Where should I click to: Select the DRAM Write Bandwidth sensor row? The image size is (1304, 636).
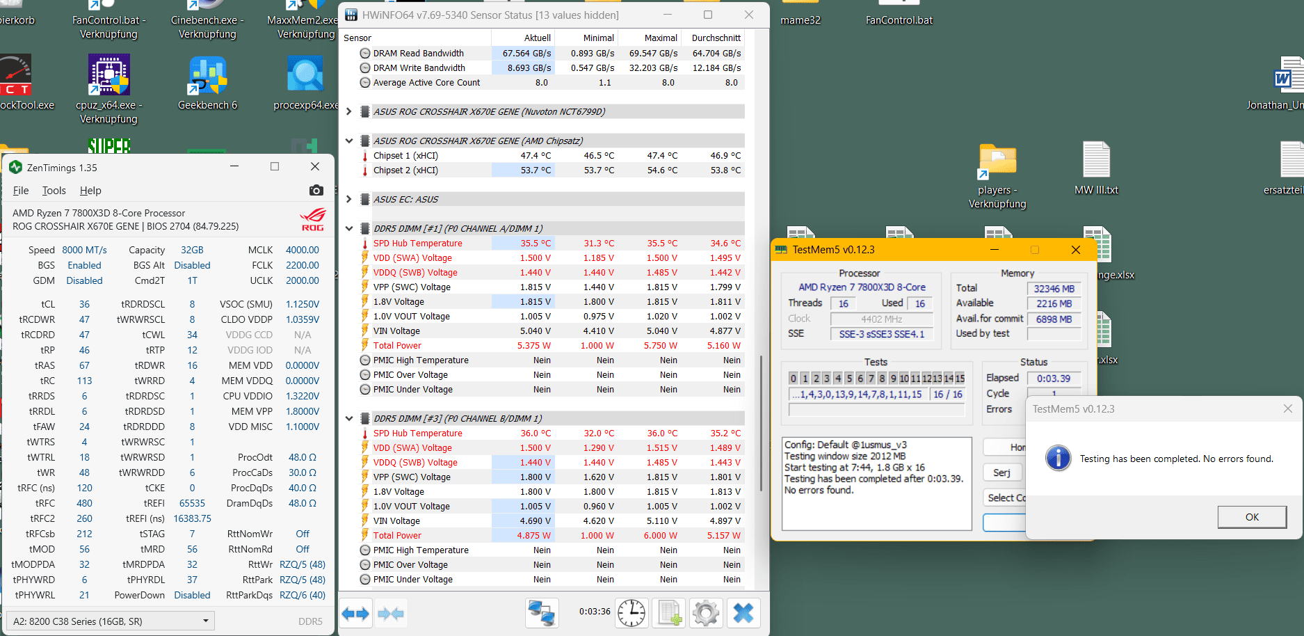(545, 68)
